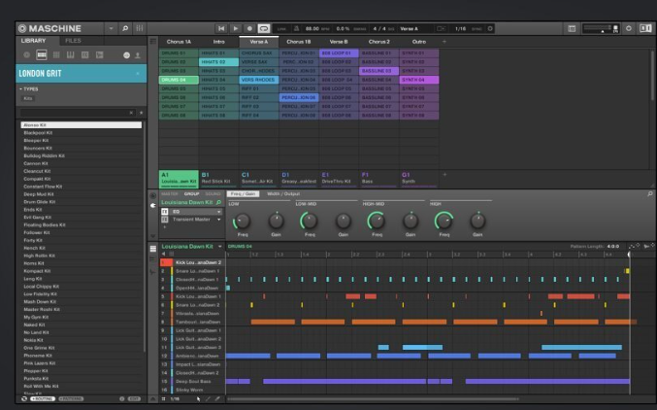This screenshot has height=410, width=657.
Task: Collapse the TYPES tag section
Action: pos(21,88)
